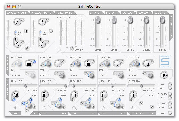Image resolution: width=179 pixels, height=121 pixels.
Task: Click the Focusrite Saffire logo
Action: 164,62
